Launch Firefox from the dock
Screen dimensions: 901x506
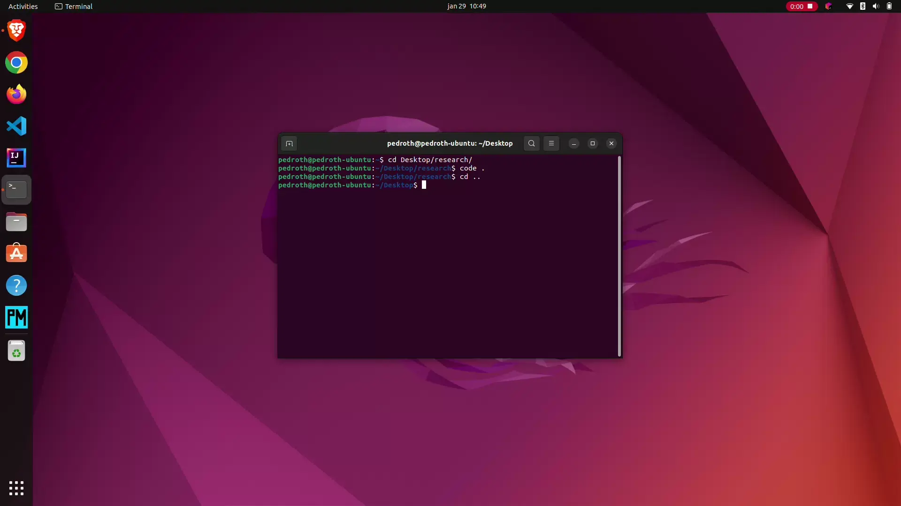16,94
